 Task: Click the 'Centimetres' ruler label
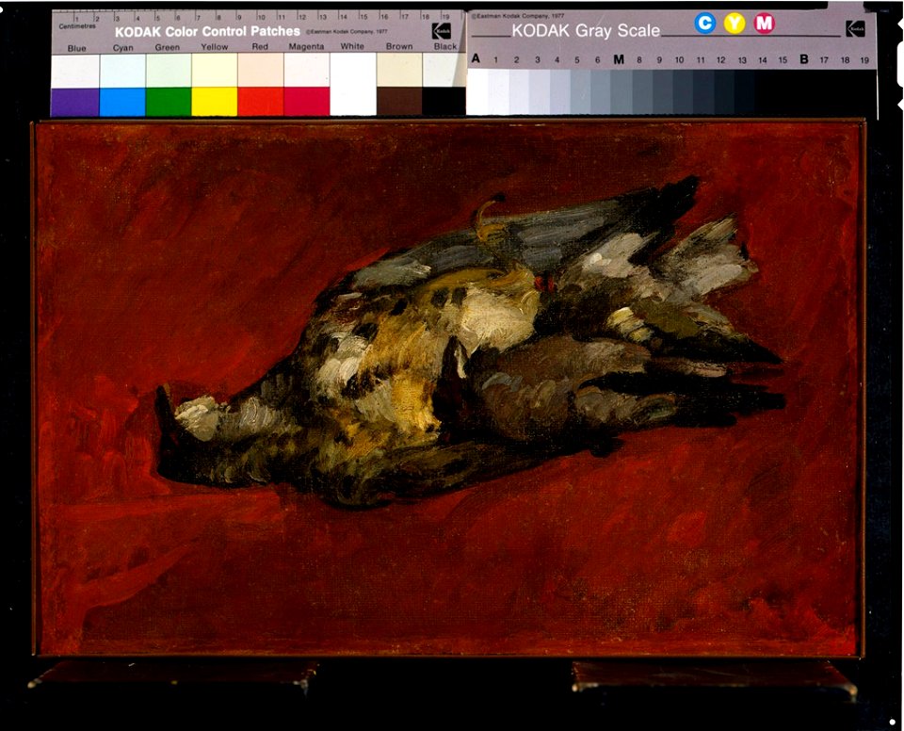[77, 26]
